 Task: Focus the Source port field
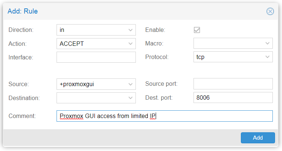click(233, 84)
